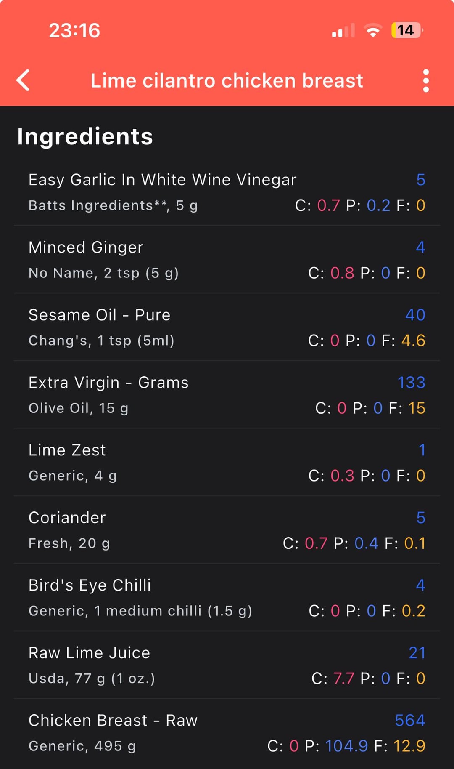454x769 pixels.
Task: Tap the cellular signal bars icon
Action: pyautogui.click(x=343, y=30)
